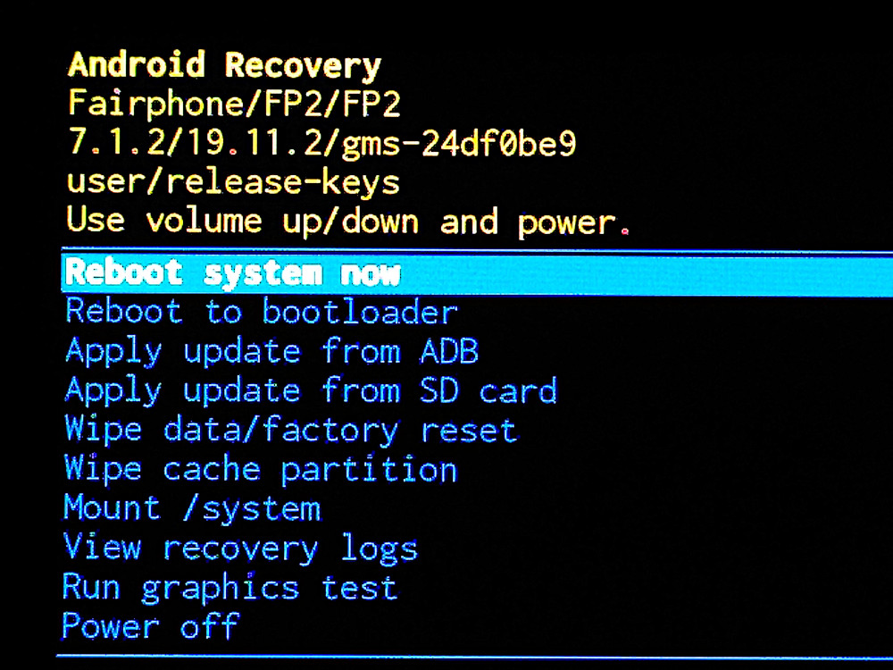The width and height of the screenshot is (893, 670).
Task: Choose Reboot to bootloader
Action: tap(261, 312)
